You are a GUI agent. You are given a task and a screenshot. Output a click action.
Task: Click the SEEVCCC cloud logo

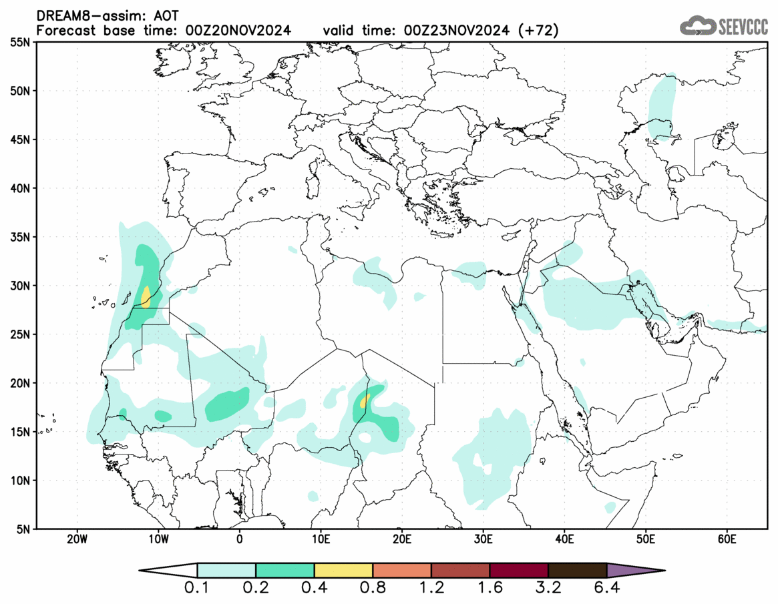pos(724,26)
